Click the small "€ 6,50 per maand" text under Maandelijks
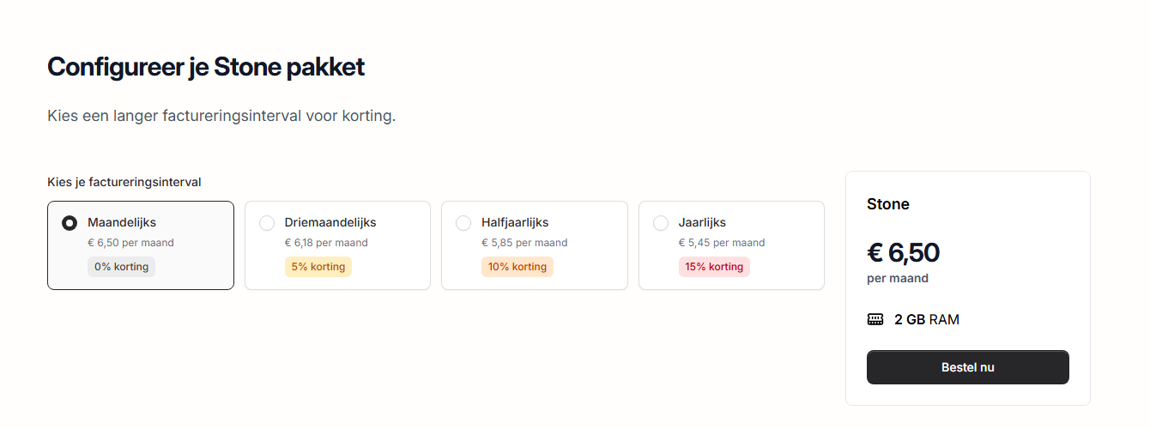 (130, 243)
